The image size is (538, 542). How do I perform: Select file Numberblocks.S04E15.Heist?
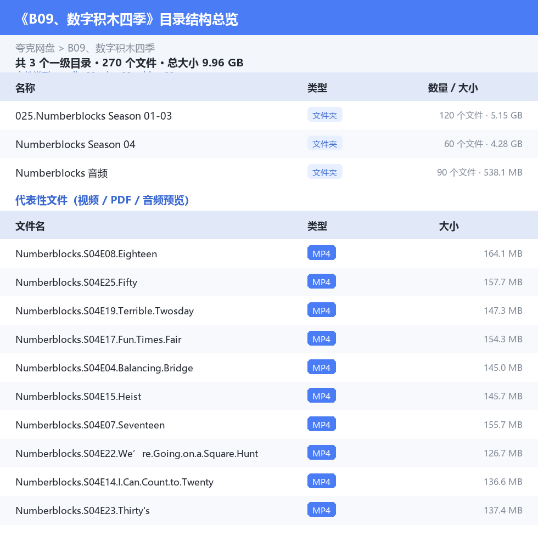click(78, 397)
